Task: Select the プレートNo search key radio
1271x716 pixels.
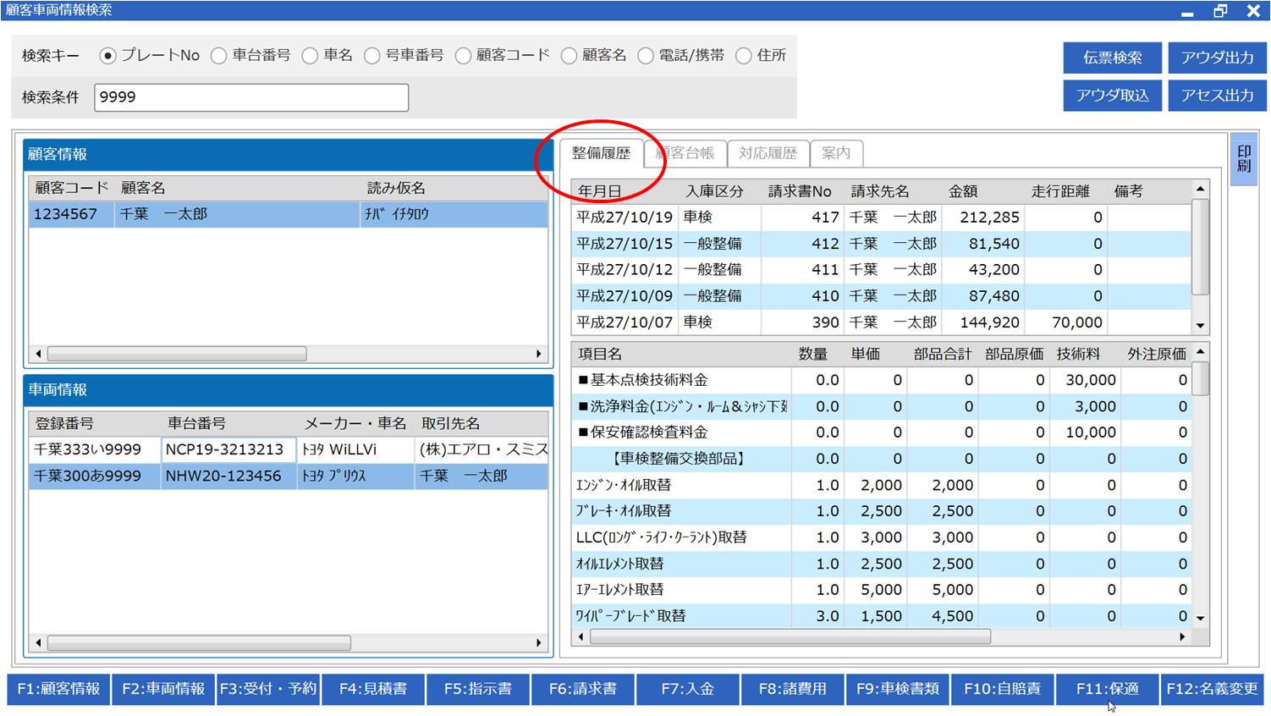Action: [107, 56]
